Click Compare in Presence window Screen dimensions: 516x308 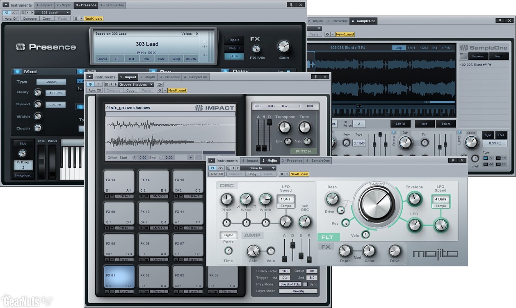(30, 18)
